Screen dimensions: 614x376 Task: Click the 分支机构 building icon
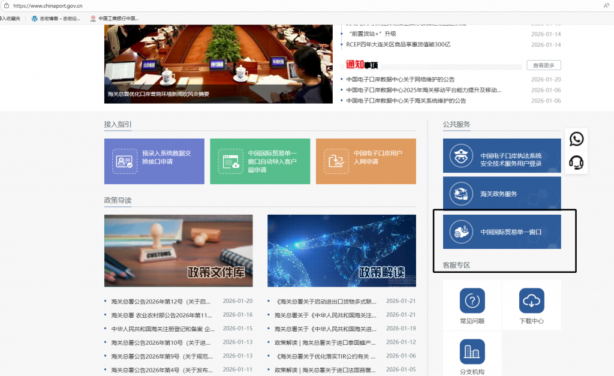pyautogui.click(x=472, y=351)
